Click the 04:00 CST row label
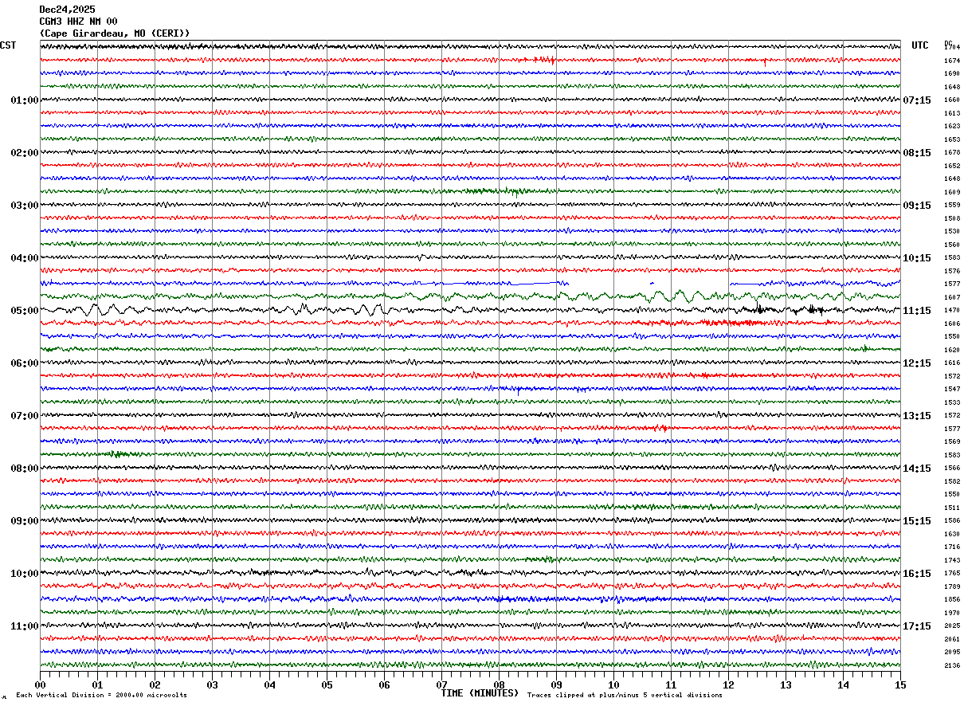The height and width of the screenshot is (706, 964). point(25,258)
